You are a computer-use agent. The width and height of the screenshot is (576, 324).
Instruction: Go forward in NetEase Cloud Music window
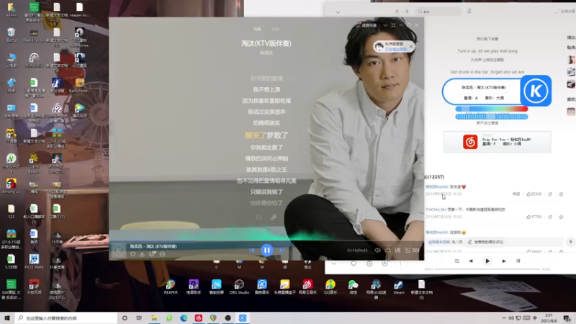pyautogui.click(x=407, y=12)
